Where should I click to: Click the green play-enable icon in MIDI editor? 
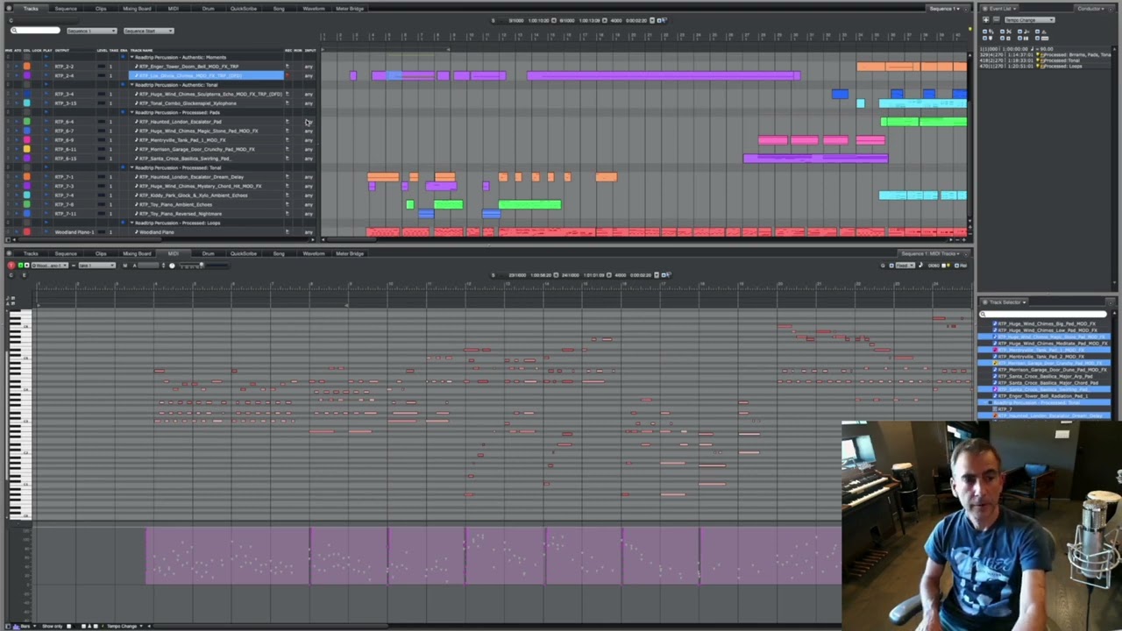click(x=21, y=266)
